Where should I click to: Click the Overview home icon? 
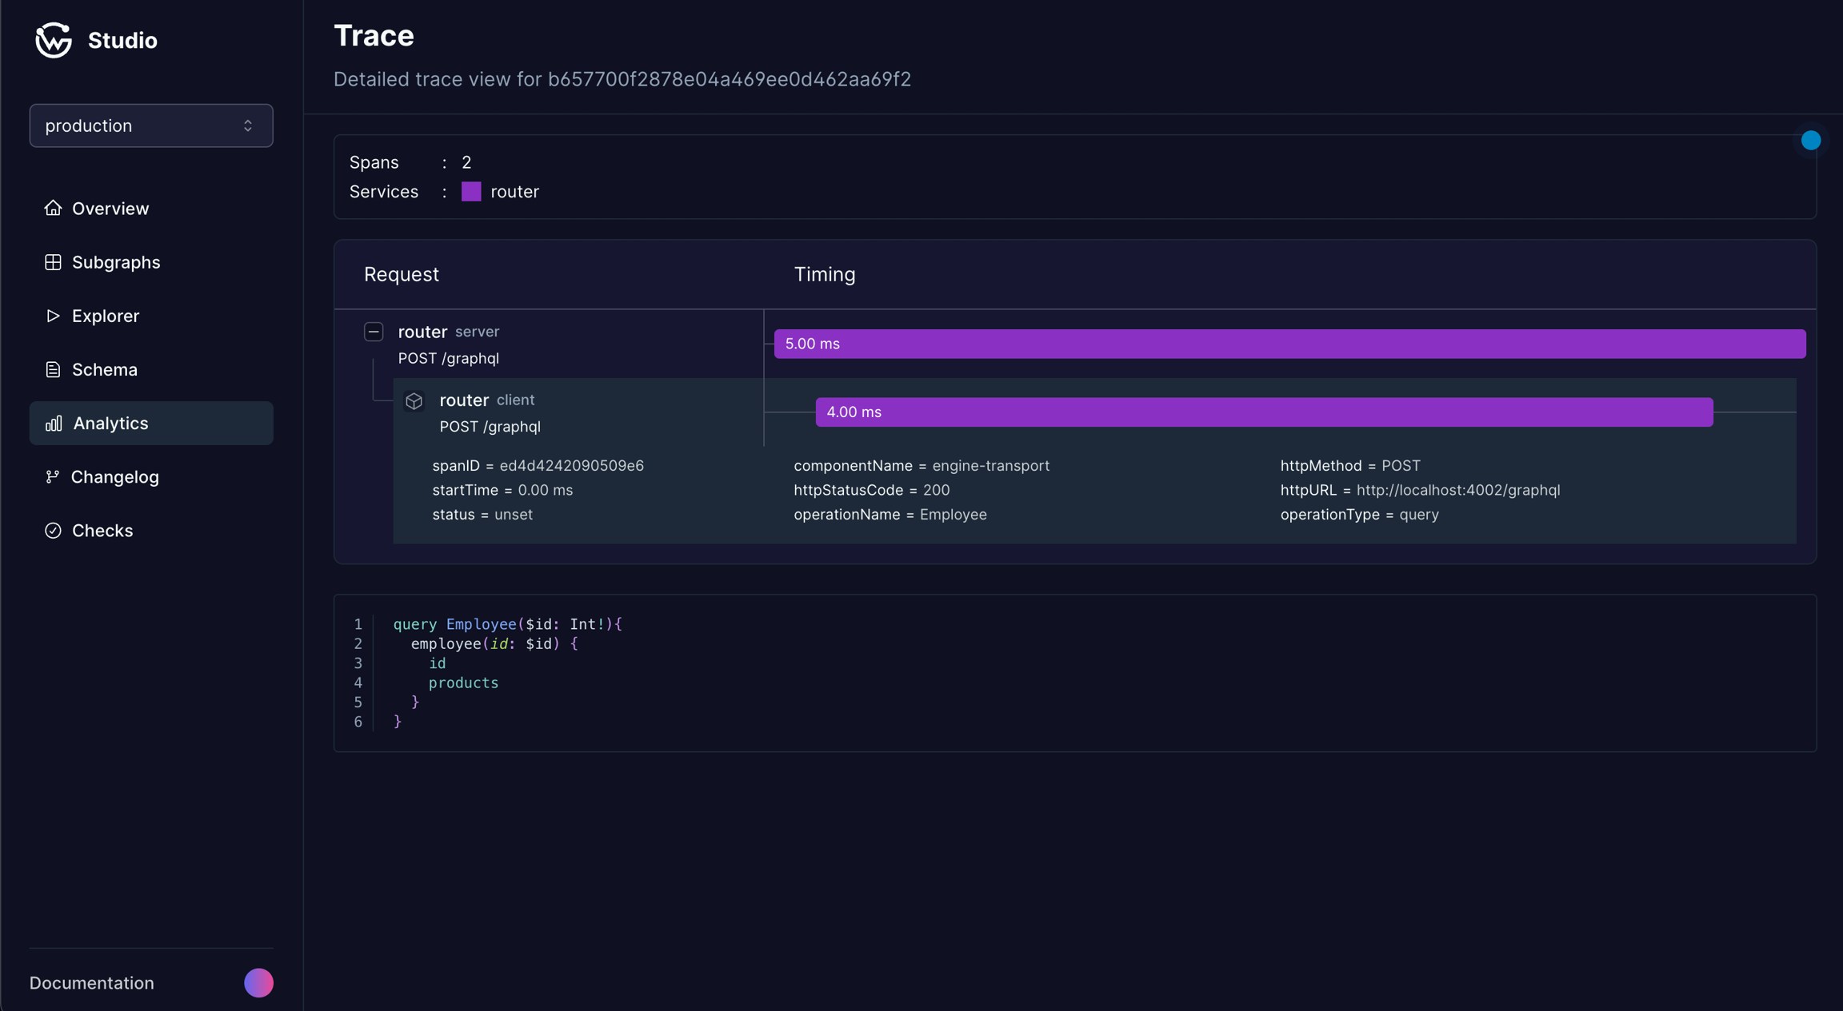pyautogui.click(x=52, y=208)
